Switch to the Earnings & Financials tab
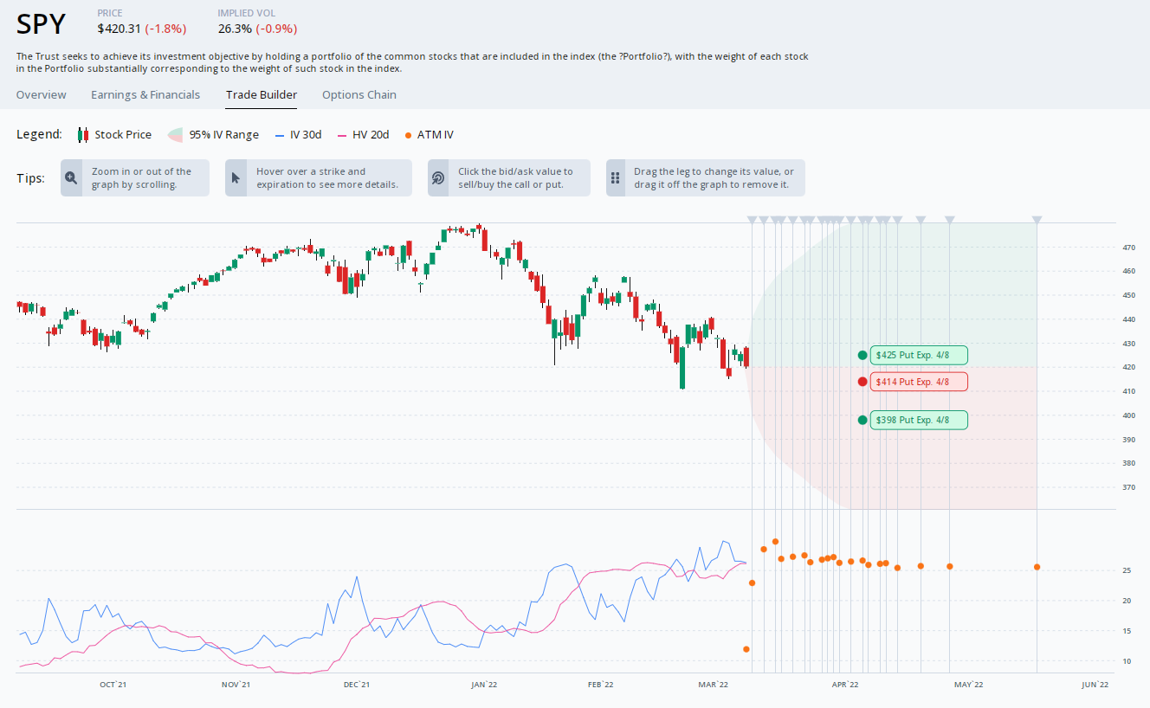 point(145,94)
